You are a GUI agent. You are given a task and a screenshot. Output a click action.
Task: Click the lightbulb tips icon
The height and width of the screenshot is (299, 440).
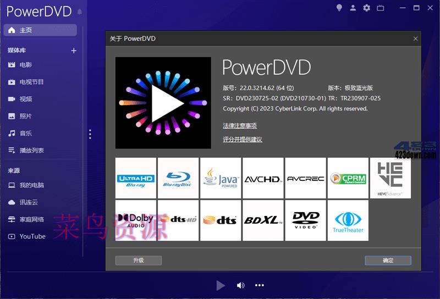pyautogui.click(x=339, y=8)
